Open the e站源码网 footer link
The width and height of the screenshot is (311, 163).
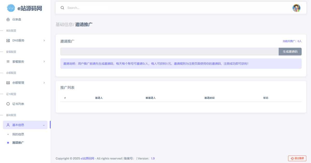pos(87,158)
